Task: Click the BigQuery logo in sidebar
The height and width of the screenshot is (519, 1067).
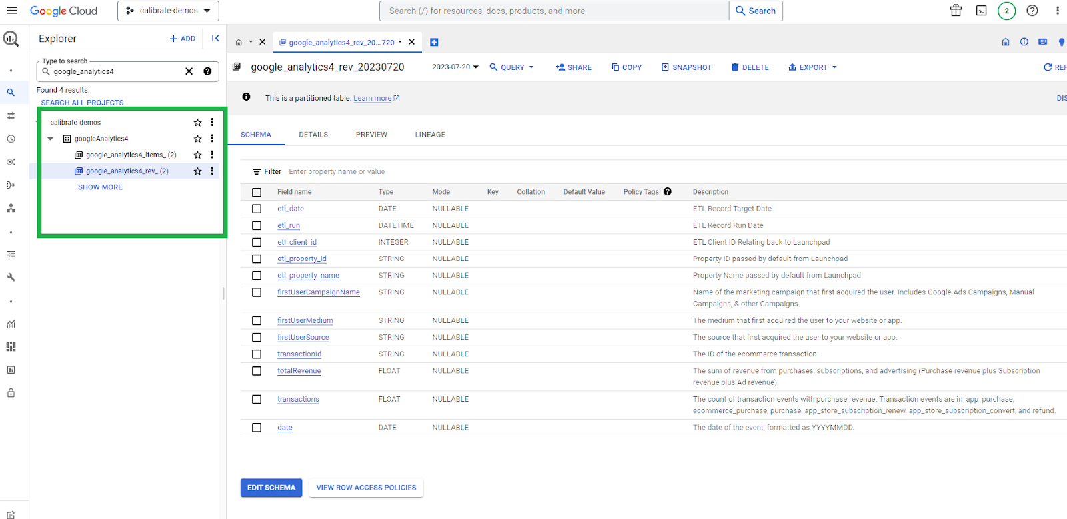Action: (x=11, y=39)
